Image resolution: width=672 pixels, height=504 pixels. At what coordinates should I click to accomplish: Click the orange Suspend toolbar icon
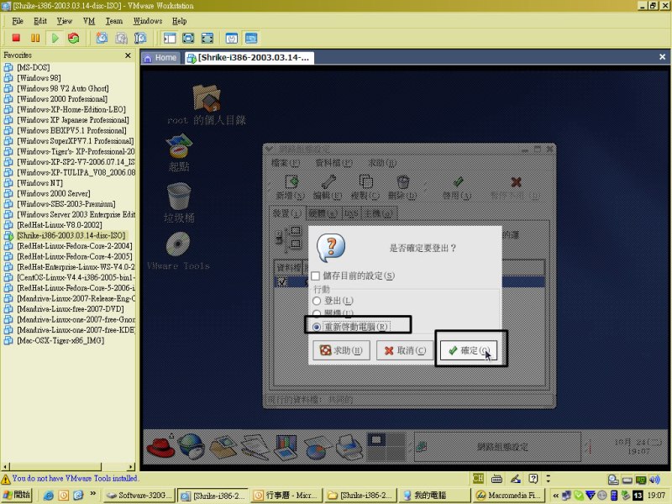pyautogui.click(x=35, y=38)
